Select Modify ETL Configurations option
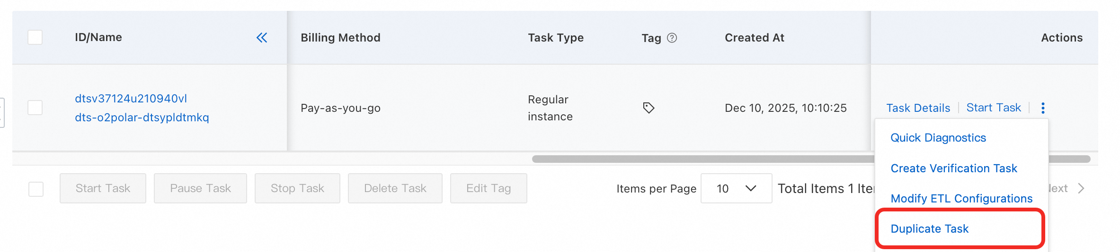The height and width of the screenshot is (252, 1120). [x=961, y=199]
